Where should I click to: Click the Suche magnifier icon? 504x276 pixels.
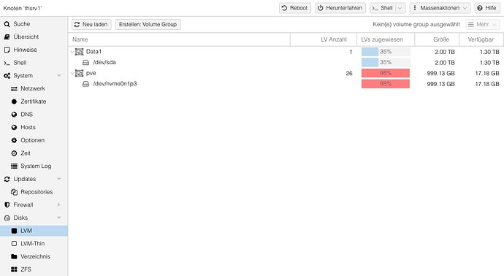(x=7, y=24)
